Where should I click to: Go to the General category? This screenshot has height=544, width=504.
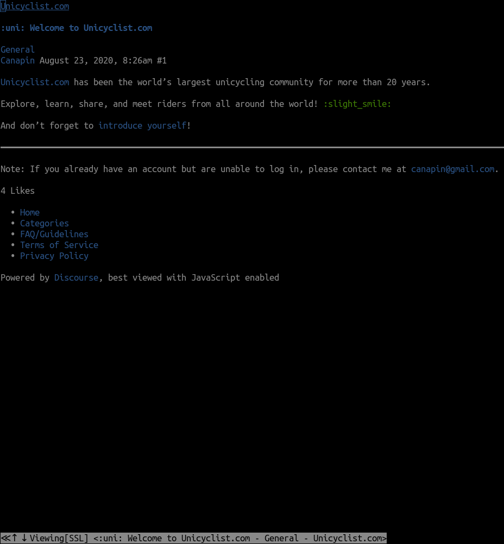point(17,49)
